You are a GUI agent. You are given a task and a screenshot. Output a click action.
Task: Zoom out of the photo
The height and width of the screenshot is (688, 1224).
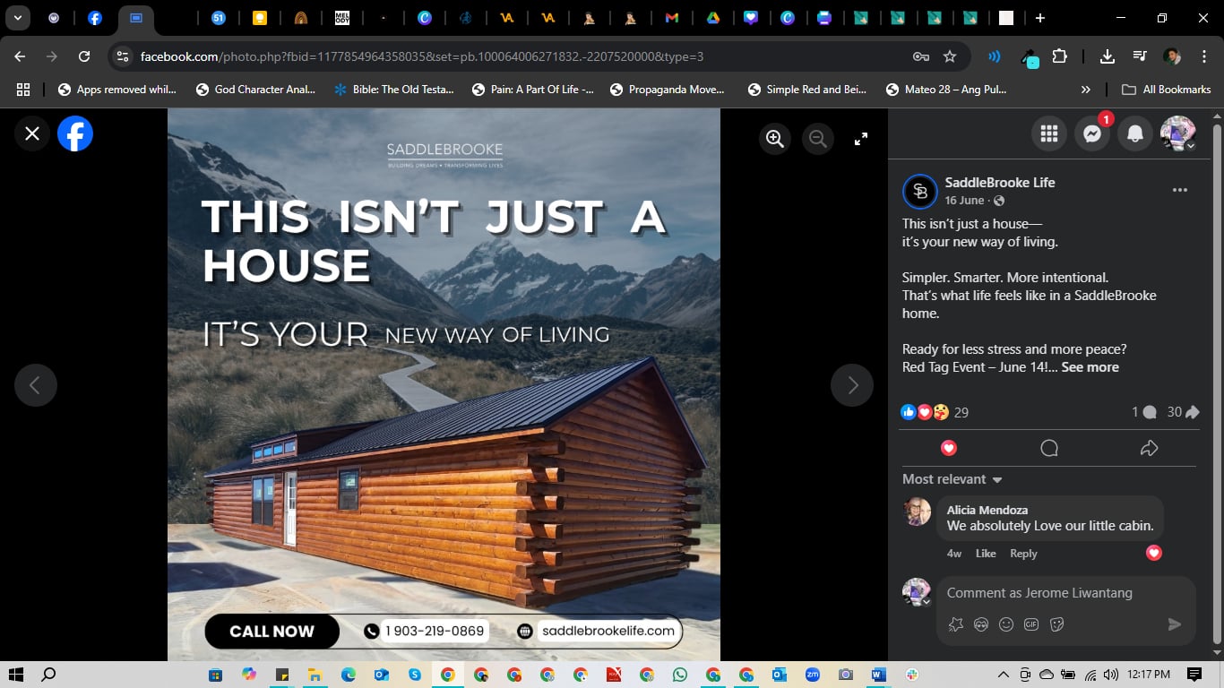pyautogui.click(x=817, y=138)
